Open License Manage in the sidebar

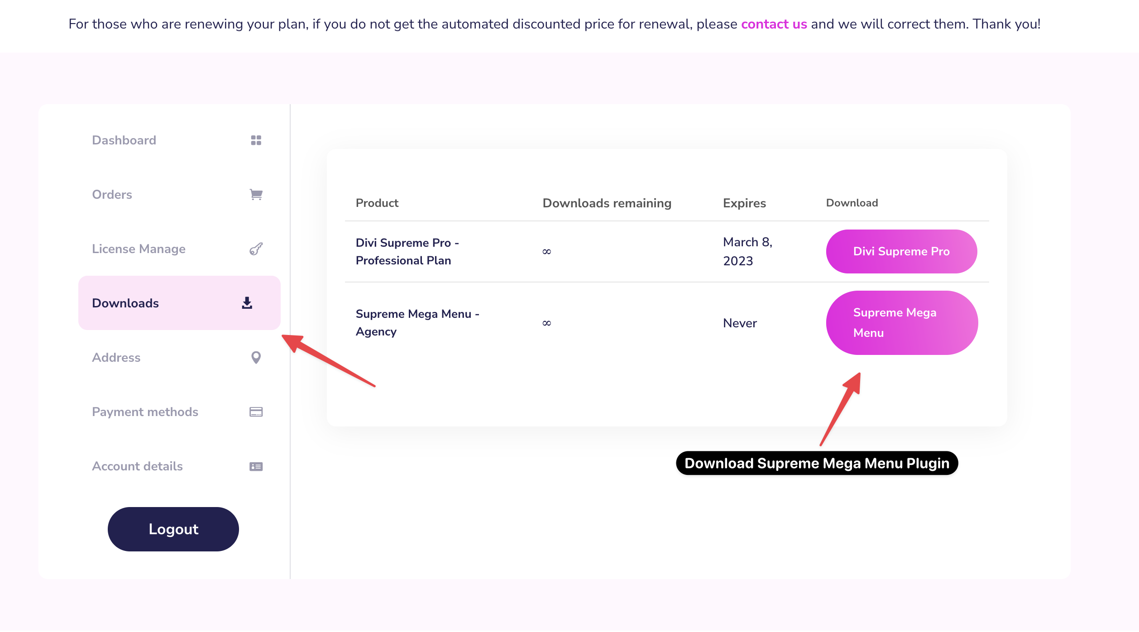click(139, 249)
